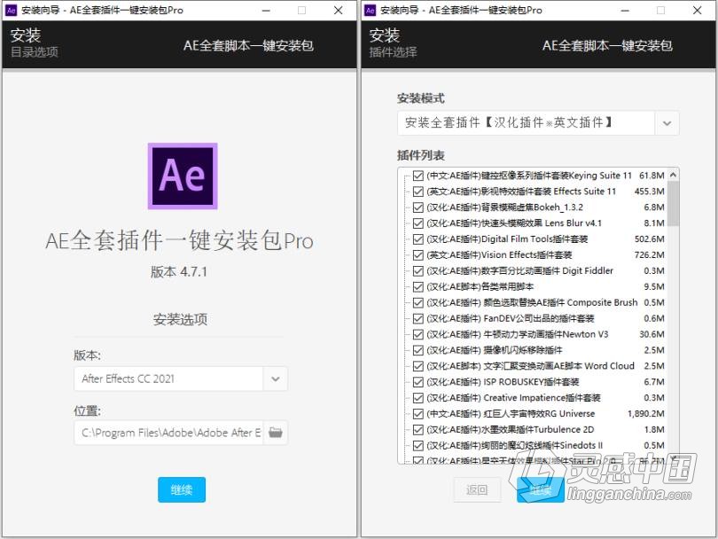Toggle Vision Effects plugin checkbox
The width and height of the screenshot is (718, 539).
point(418,254)
